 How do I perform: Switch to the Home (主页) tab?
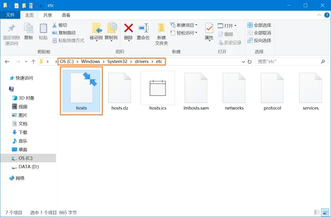29,15
